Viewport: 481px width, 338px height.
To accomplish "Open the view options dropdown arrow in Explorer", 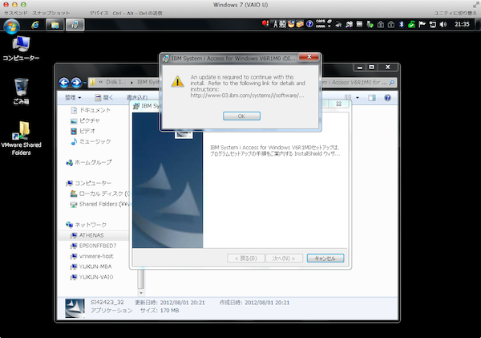I will click(358, 98).
